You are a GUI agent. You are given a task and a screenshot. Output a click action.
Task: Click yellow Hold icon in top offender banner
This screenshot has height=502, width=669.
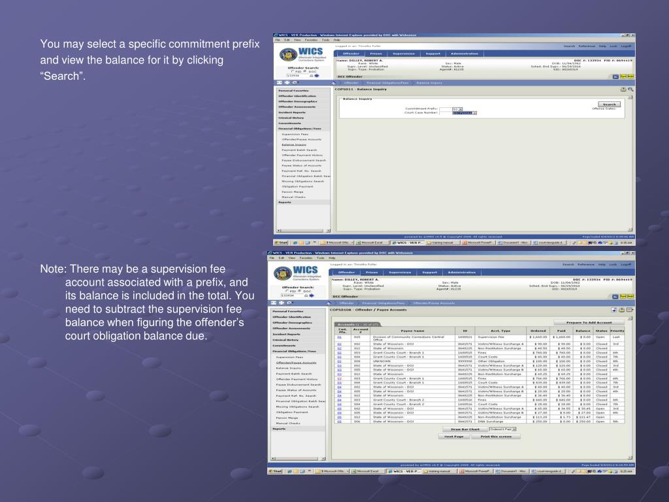[x=630, y=77]
